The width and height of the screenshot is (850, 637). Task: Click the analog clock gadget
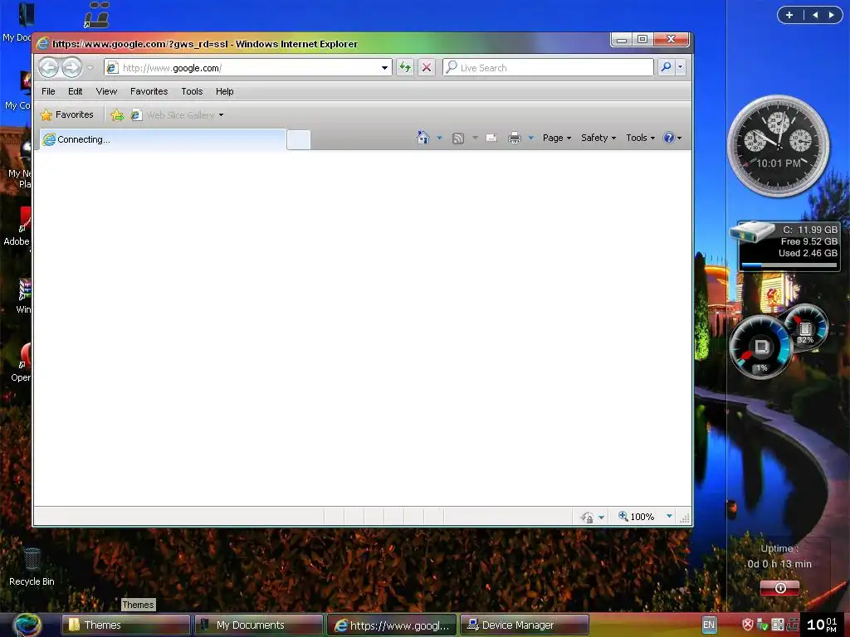click(779, 146)
